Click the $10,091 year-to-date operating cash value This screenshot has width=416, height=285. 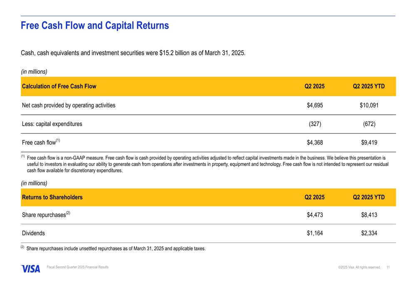369,105
